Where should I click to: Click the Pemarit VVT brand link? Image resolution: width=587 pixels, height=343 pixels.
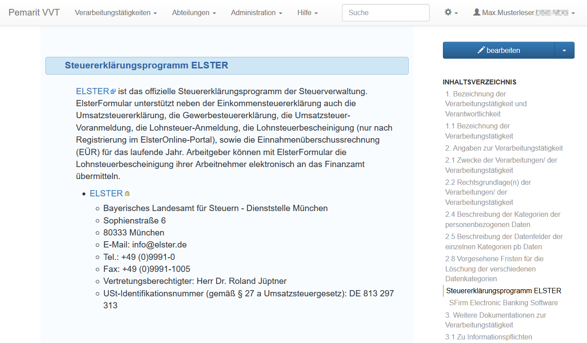[x=34, y=12]
